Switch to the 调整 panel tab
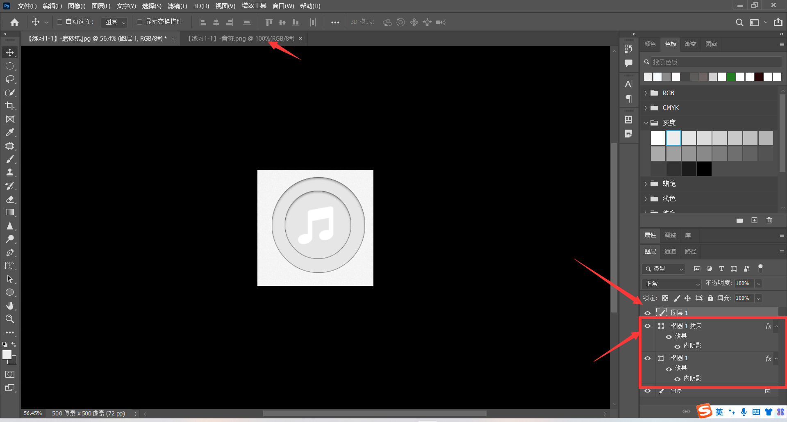The width and height of the screenshot is (787, 422). 670,235
